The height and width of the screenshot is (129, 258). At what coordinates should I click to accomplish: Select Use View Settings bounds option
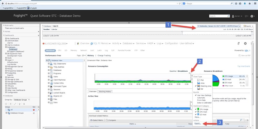click(x=204, y=95)
